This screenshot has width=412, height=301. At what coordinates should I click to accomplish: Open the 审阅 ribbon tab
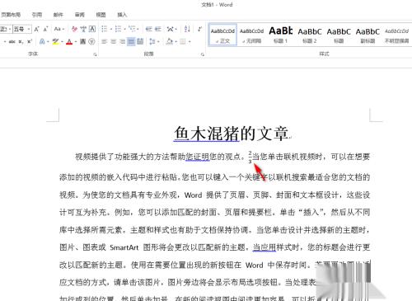(x=80, y=15)
